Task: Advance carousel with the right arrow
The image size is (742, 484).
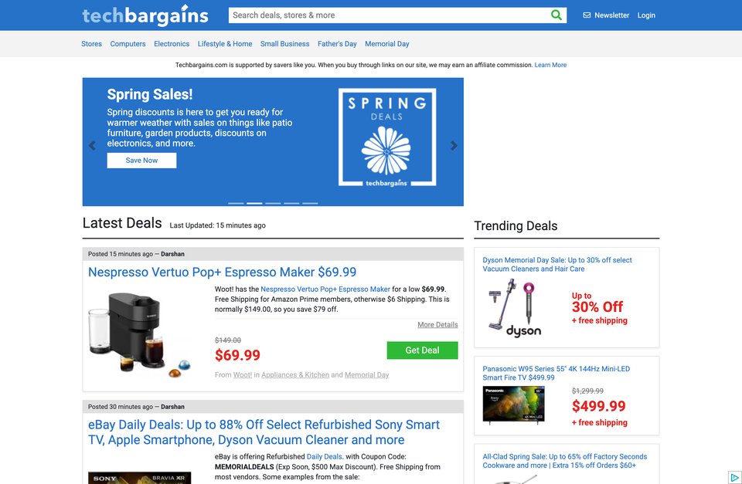Action: [x=454, y=146]
